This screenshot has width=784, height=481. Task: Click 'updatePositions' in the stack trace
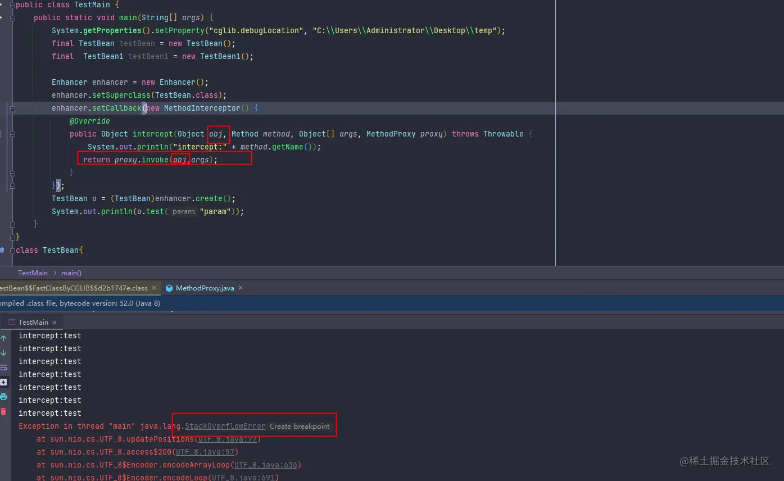click(x=160, y=439)
